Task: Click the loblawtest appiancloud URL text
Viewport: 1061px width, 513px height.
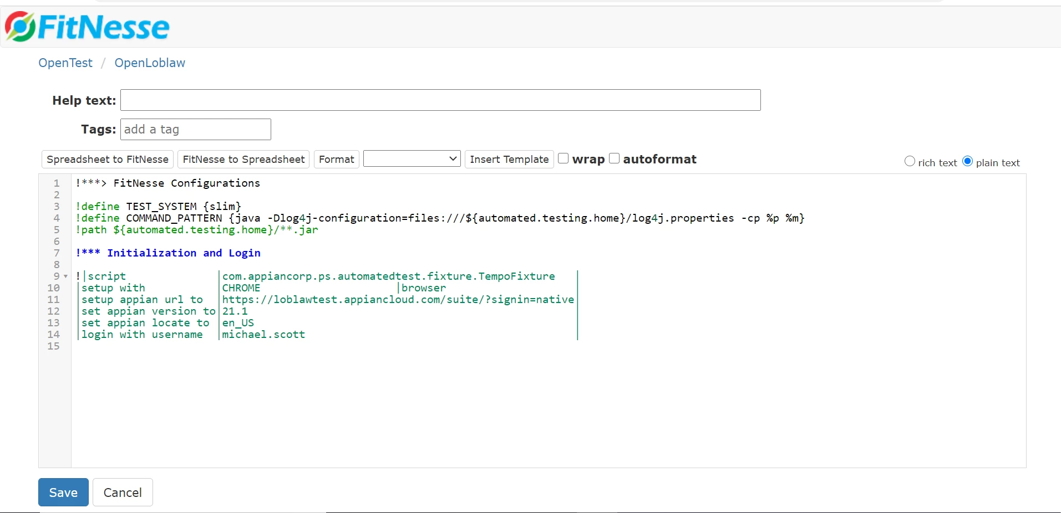Action: (398, 300)
